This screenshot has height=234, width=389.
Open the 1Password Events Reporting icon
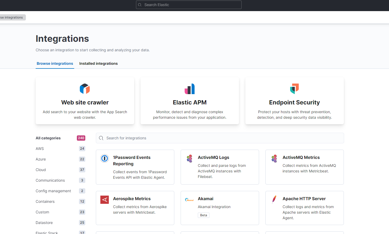tap(105, 158)
